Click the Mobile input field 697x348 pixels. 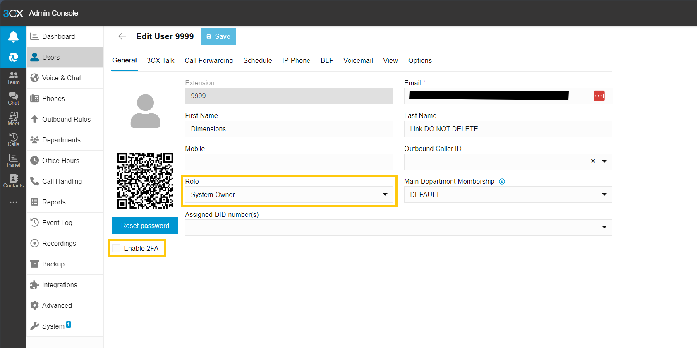coord(289,162)
